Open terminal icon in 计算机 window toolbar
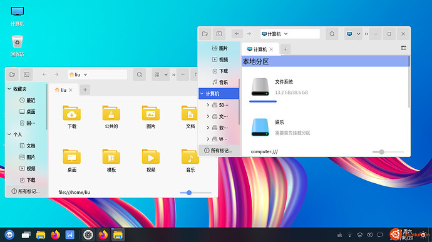The width and height of the screenshot is (432, 242). tap(219, 34)
